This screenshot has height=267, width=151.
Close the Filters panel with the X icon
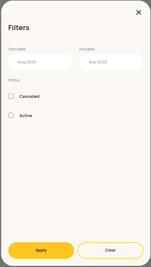pos(138,12)
